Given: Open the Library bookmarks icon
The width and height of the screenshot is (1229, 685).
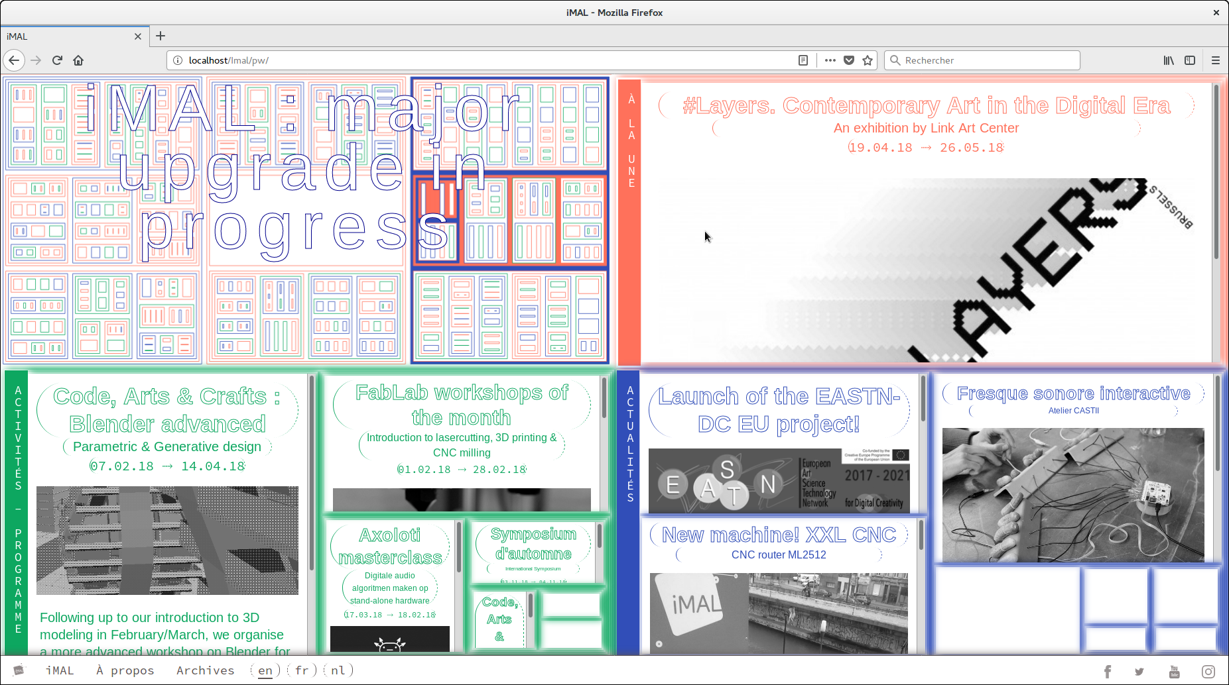Looking at the screenshot, I should (1169, 60).
